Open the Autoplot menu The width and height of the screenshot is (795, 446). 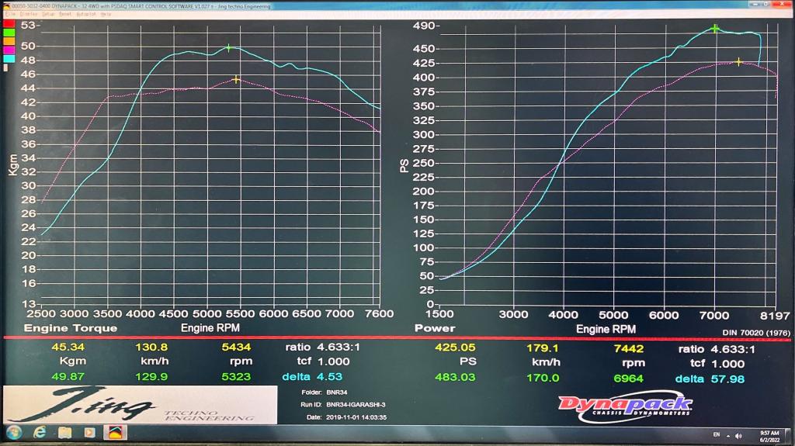(87, 14)
